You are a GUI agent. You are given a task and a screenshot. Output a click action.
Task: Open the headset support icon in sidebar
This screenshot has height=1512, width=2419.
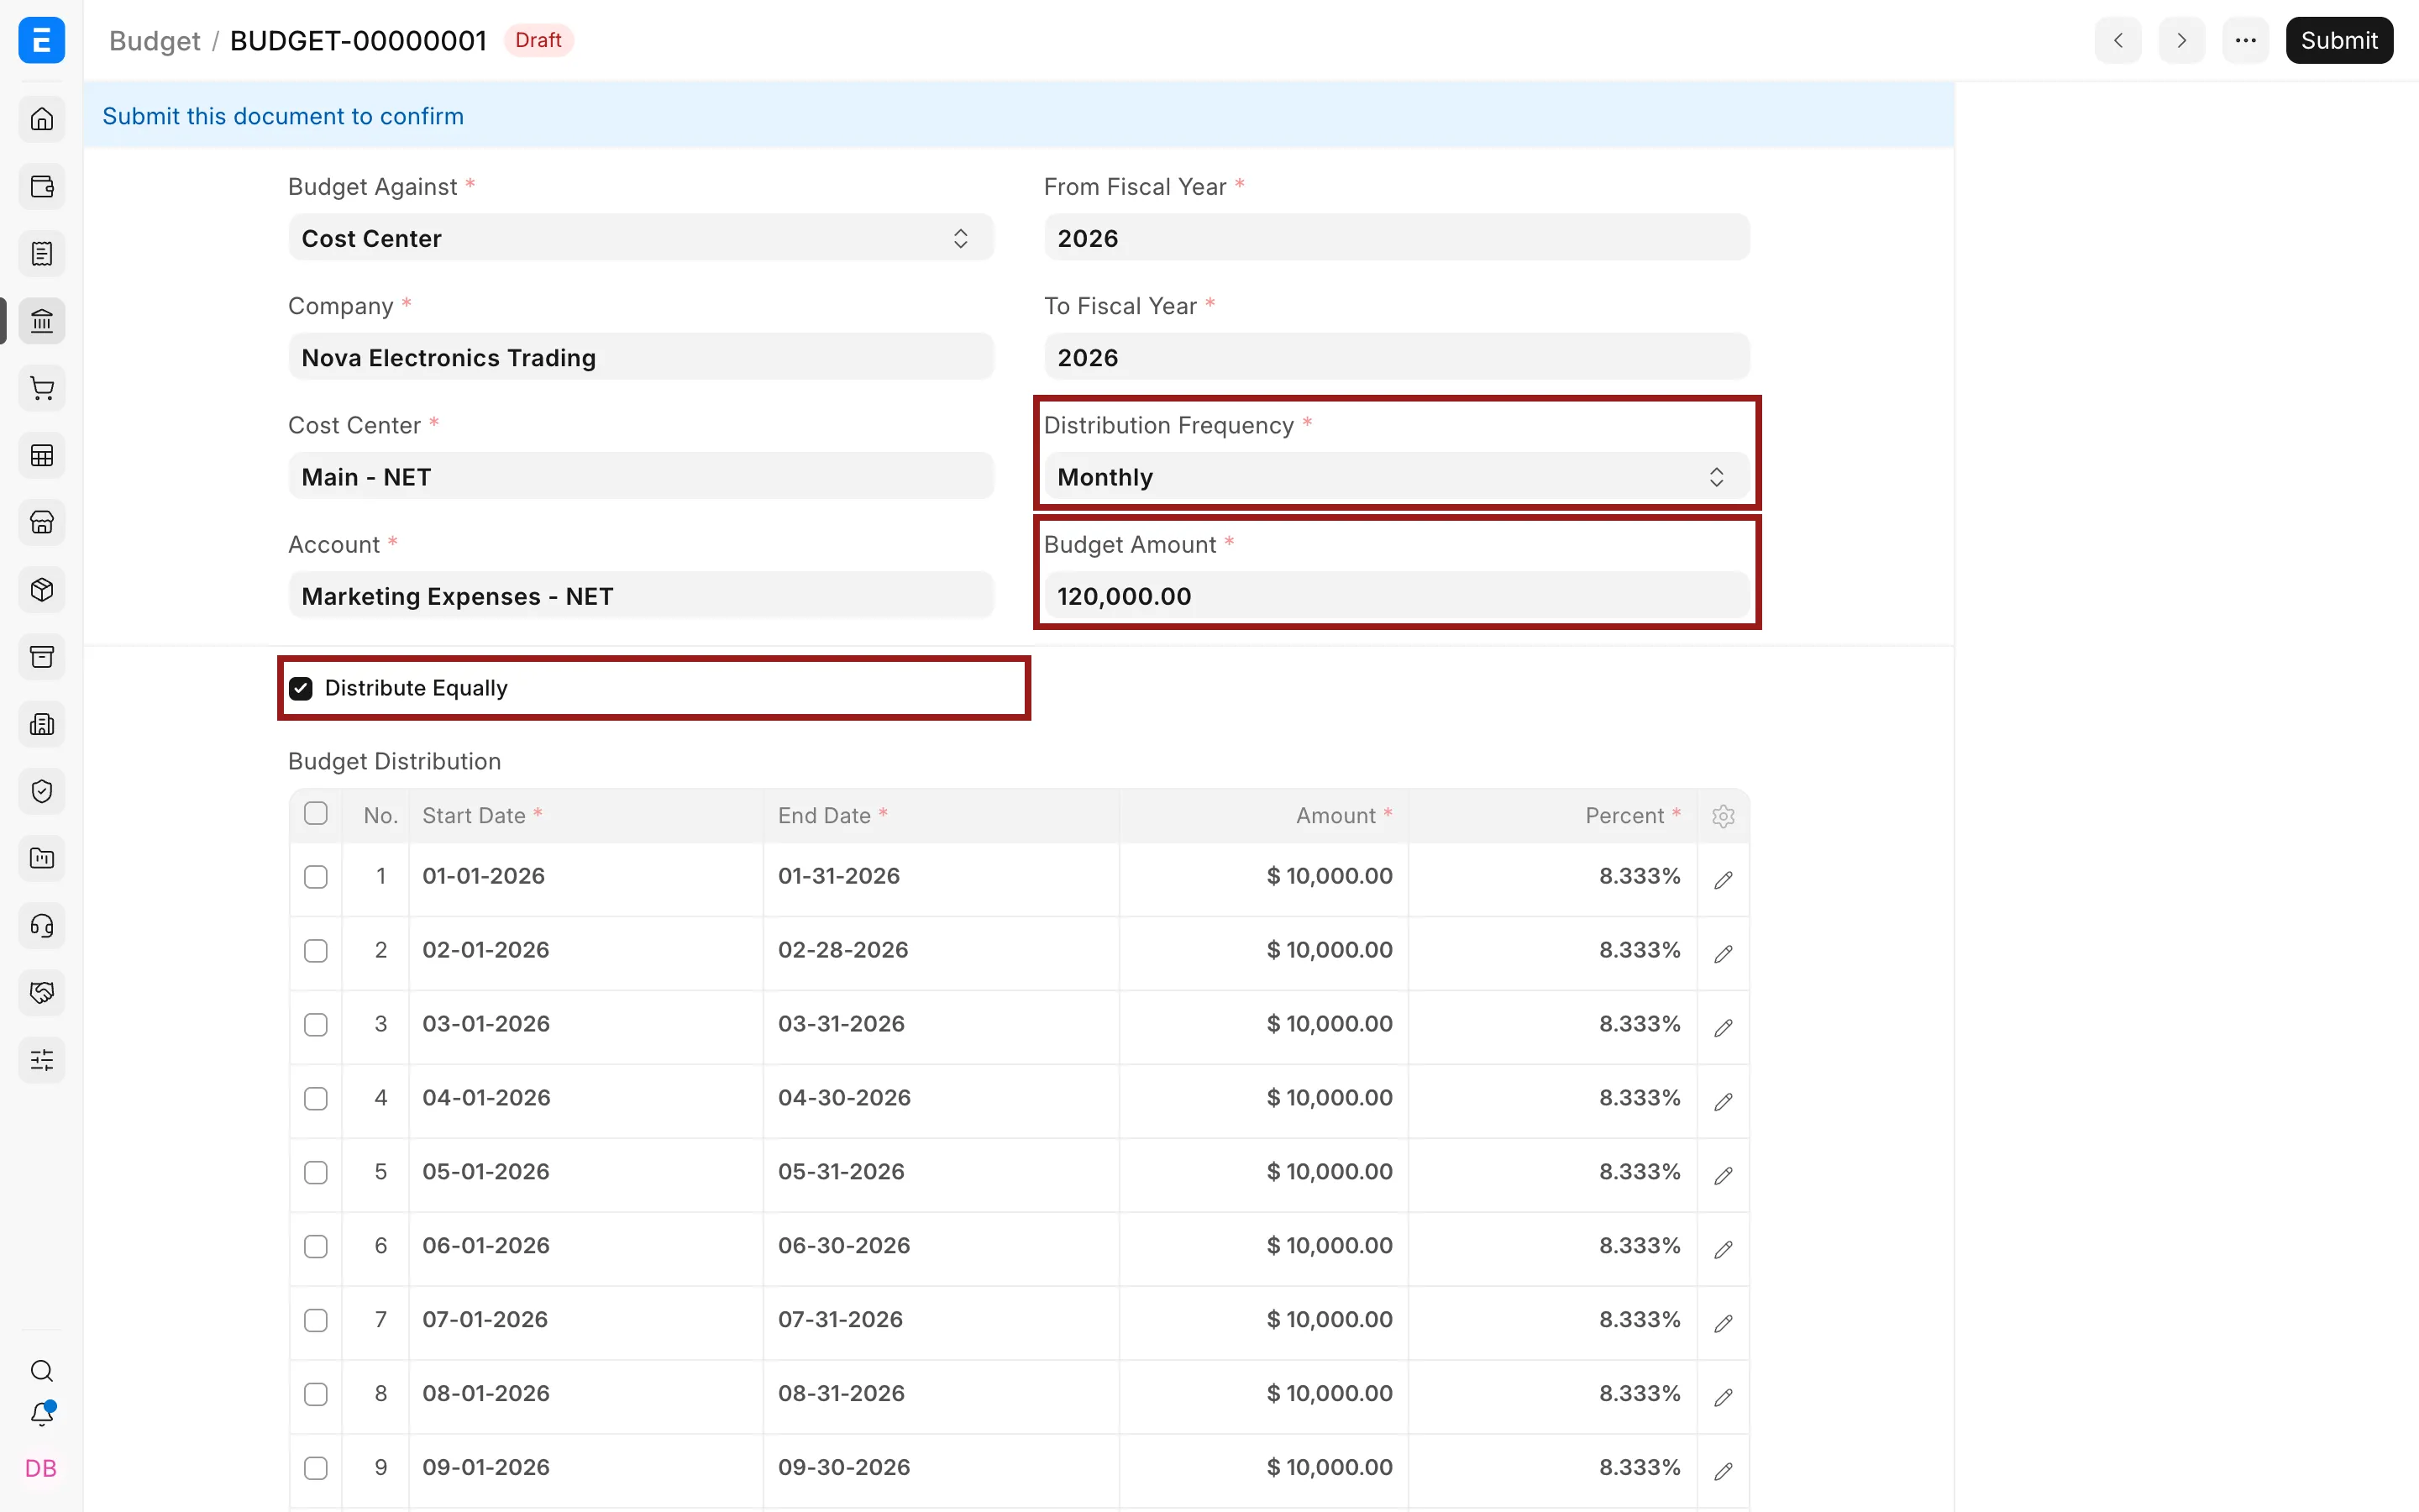[x=42, y=925]
